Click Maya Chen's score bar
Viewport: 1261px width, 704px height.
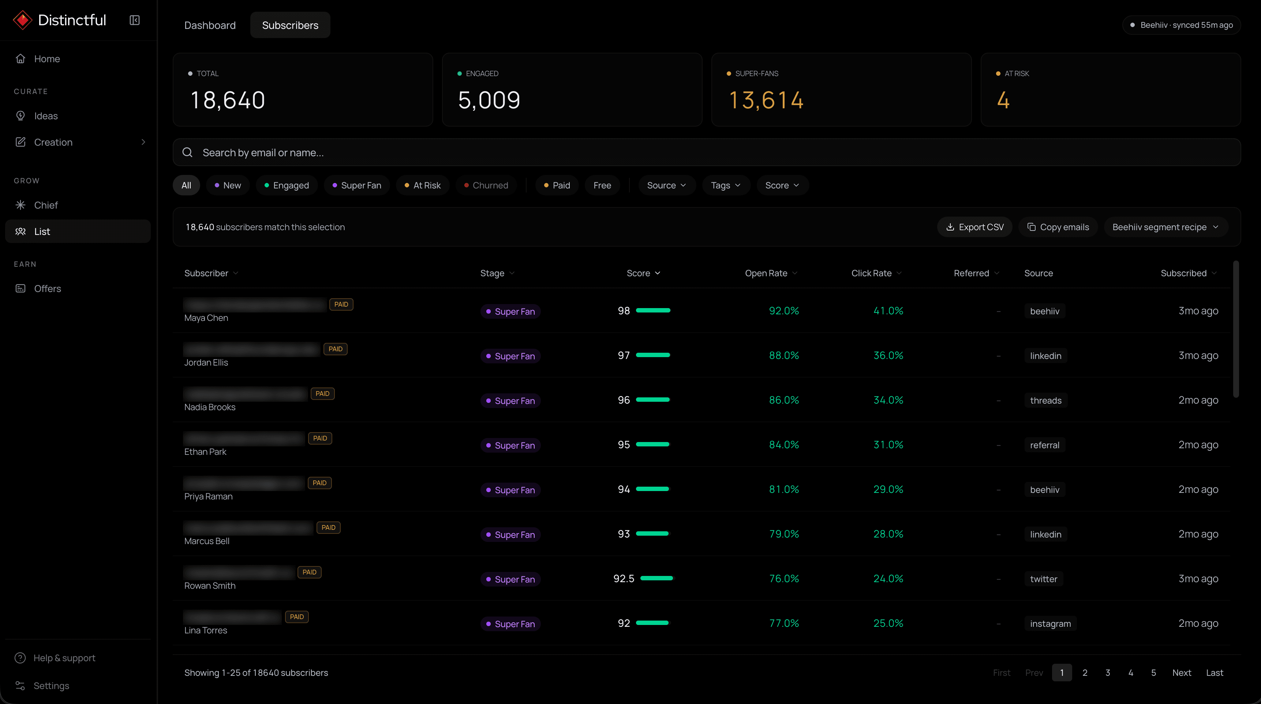(653, 310)
